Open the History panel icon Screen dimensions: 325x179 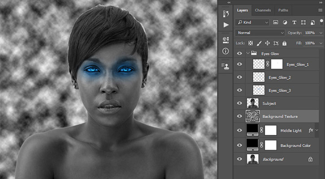(x=226, y=14)
